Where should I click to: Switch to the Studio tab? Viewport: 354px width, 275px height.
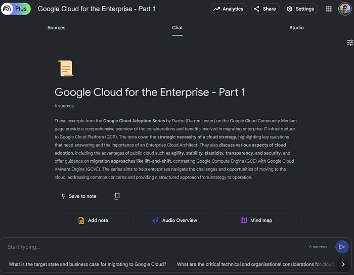tap(296, 27)
